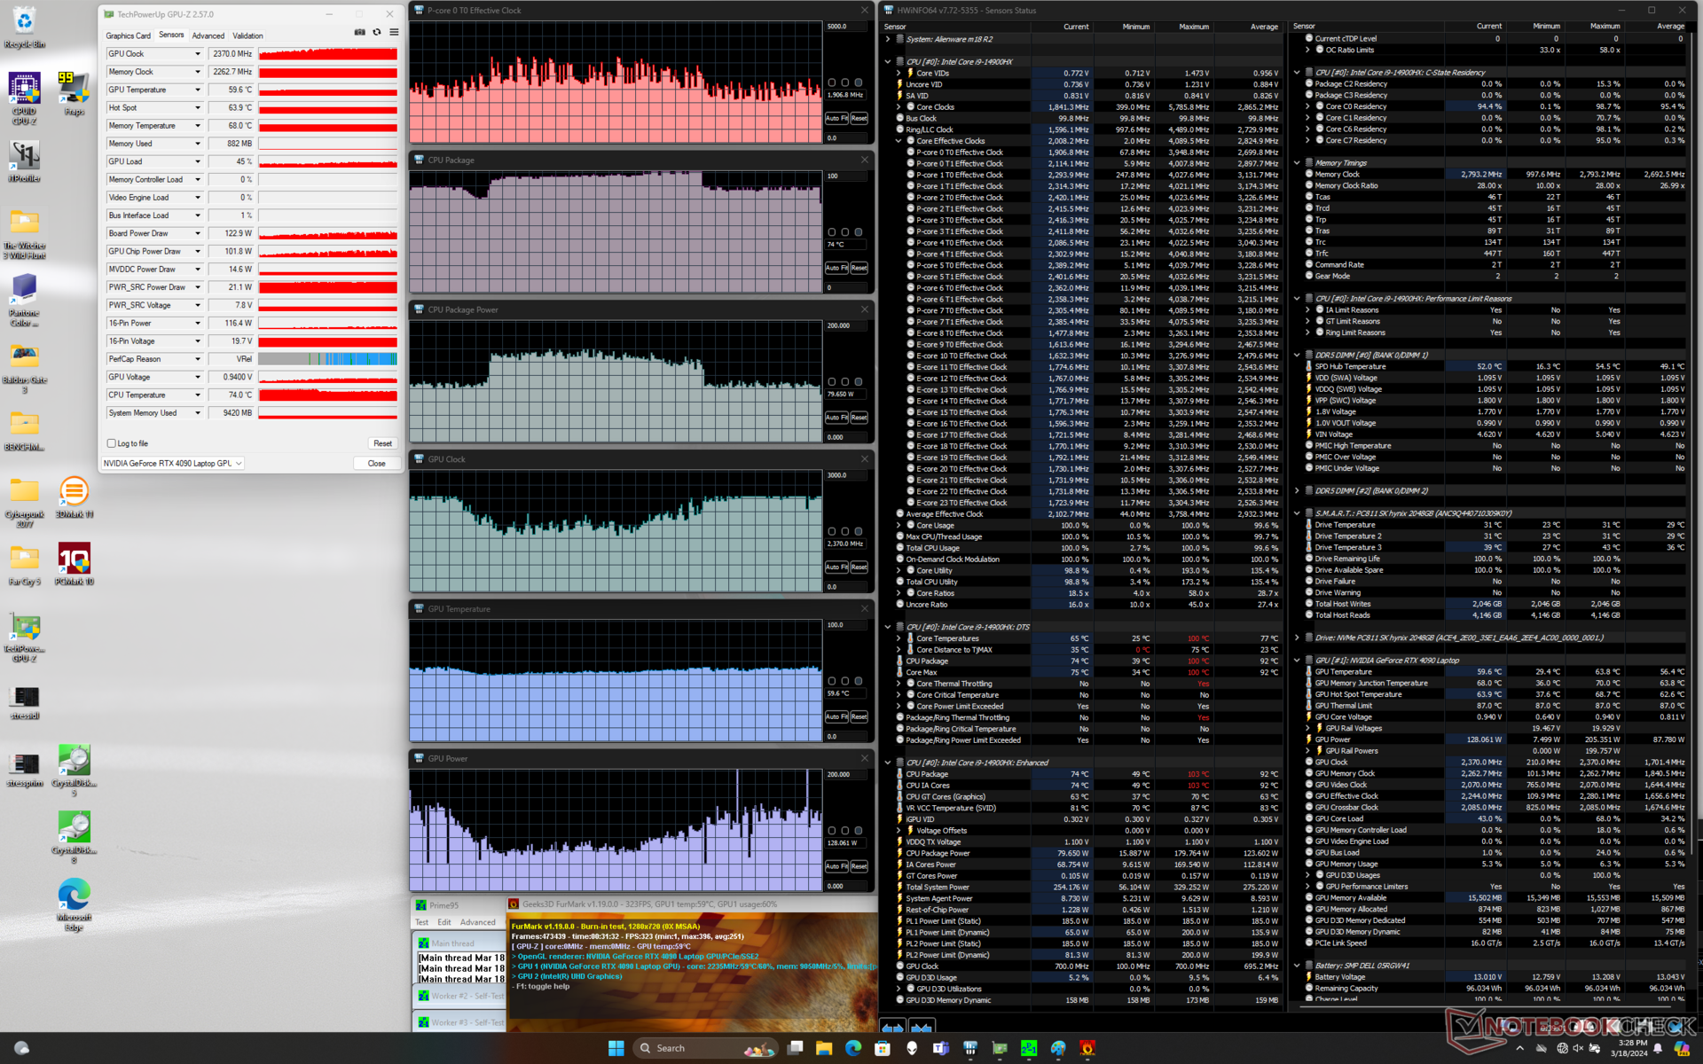Toggle third checkbox in P-core 0 graph

[858, 82]
